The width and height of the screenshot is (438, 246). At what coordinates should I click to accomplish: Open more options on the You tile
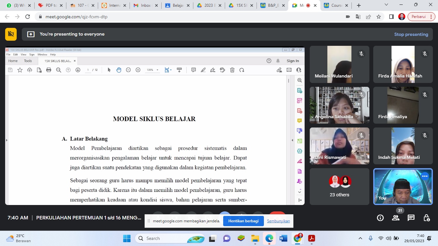click(x=425, y=176)
